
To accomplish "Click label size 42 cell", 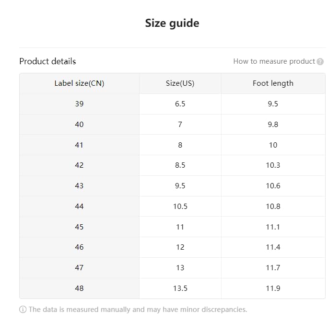I will tap(79, 165).
